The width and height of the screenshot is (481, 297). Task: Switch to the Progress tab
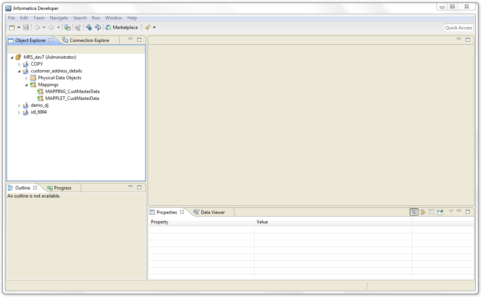[x=60, y=188]
